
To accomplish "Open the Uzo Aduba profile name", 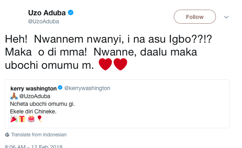I will pos(47,13).
